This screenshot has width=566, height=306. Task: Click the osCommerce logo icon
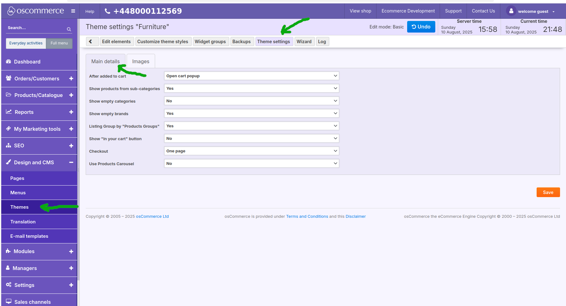click(11, 11)
